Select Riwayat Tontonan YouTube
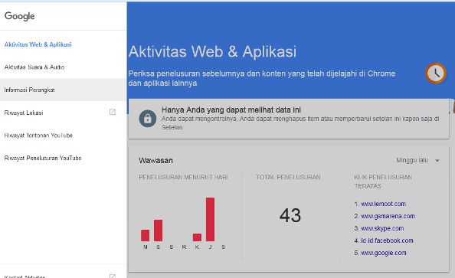This screenshot has height=278, width=455. tap(38, 136)
